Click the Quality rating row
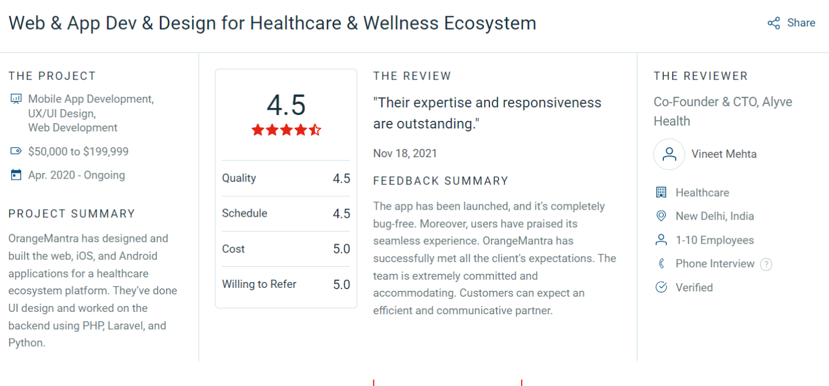The height and width of the screenshot is (386, 829). (x=286, y=178)
